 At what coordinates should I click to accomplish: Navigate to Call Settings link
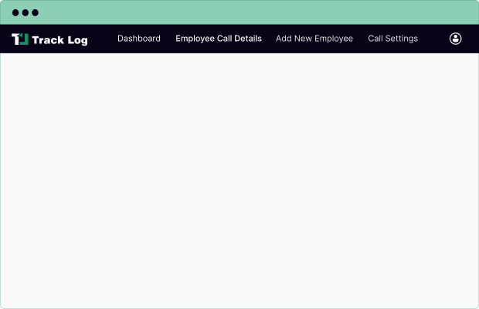pyautogui.click(x=392, y=39)
